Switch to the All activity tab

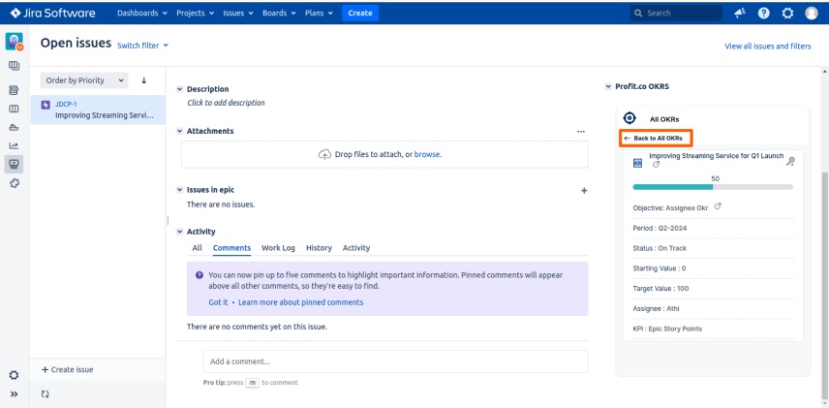(x=198, y=248)
